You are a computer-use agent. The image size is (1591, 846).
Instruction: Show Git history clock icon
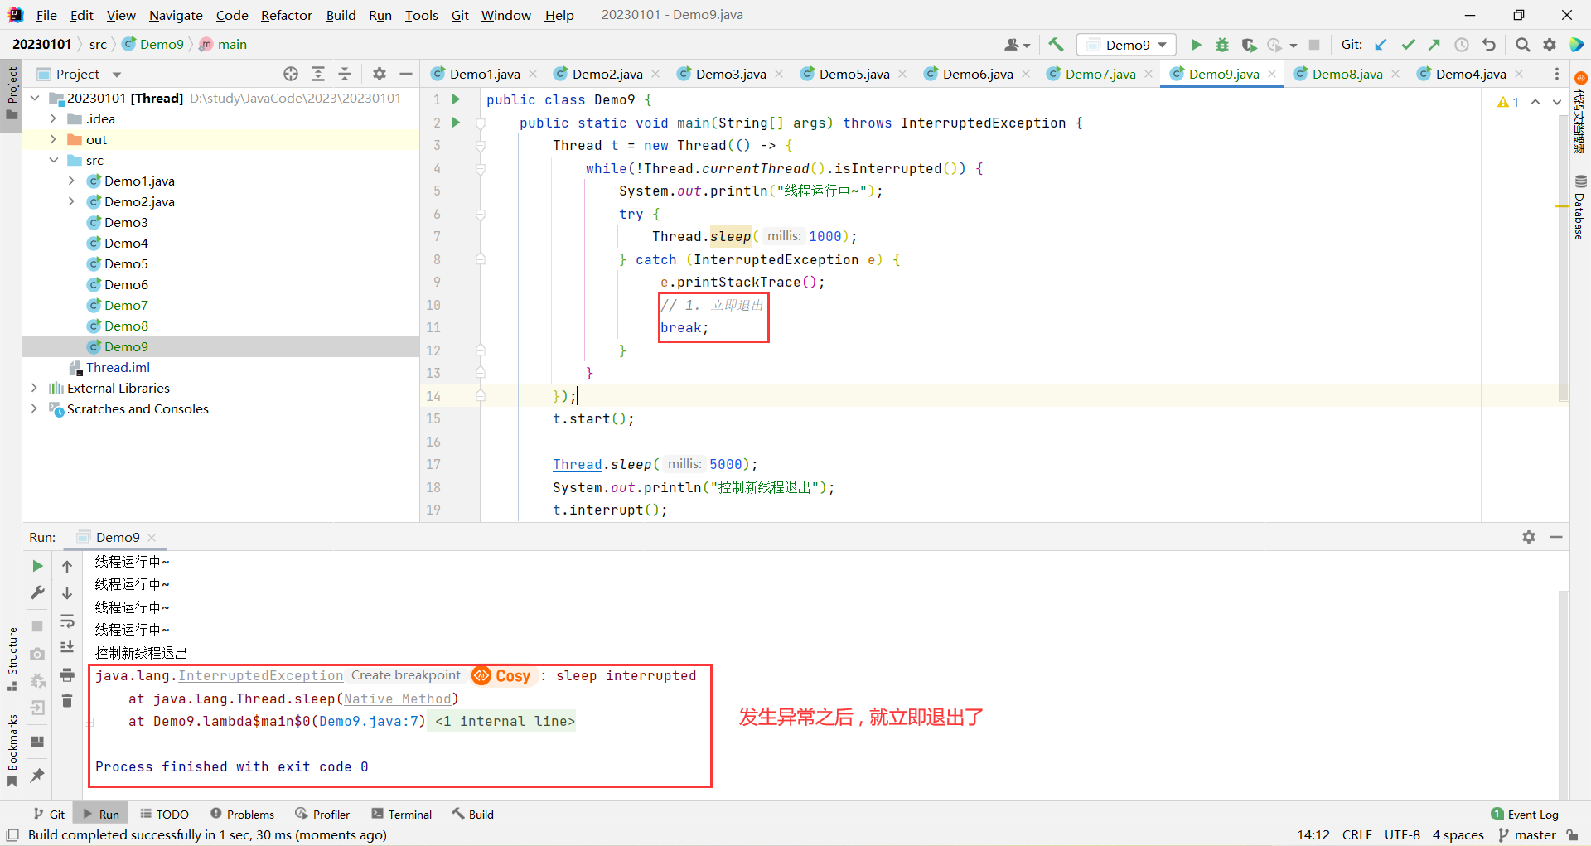(x=1462, y=45)
